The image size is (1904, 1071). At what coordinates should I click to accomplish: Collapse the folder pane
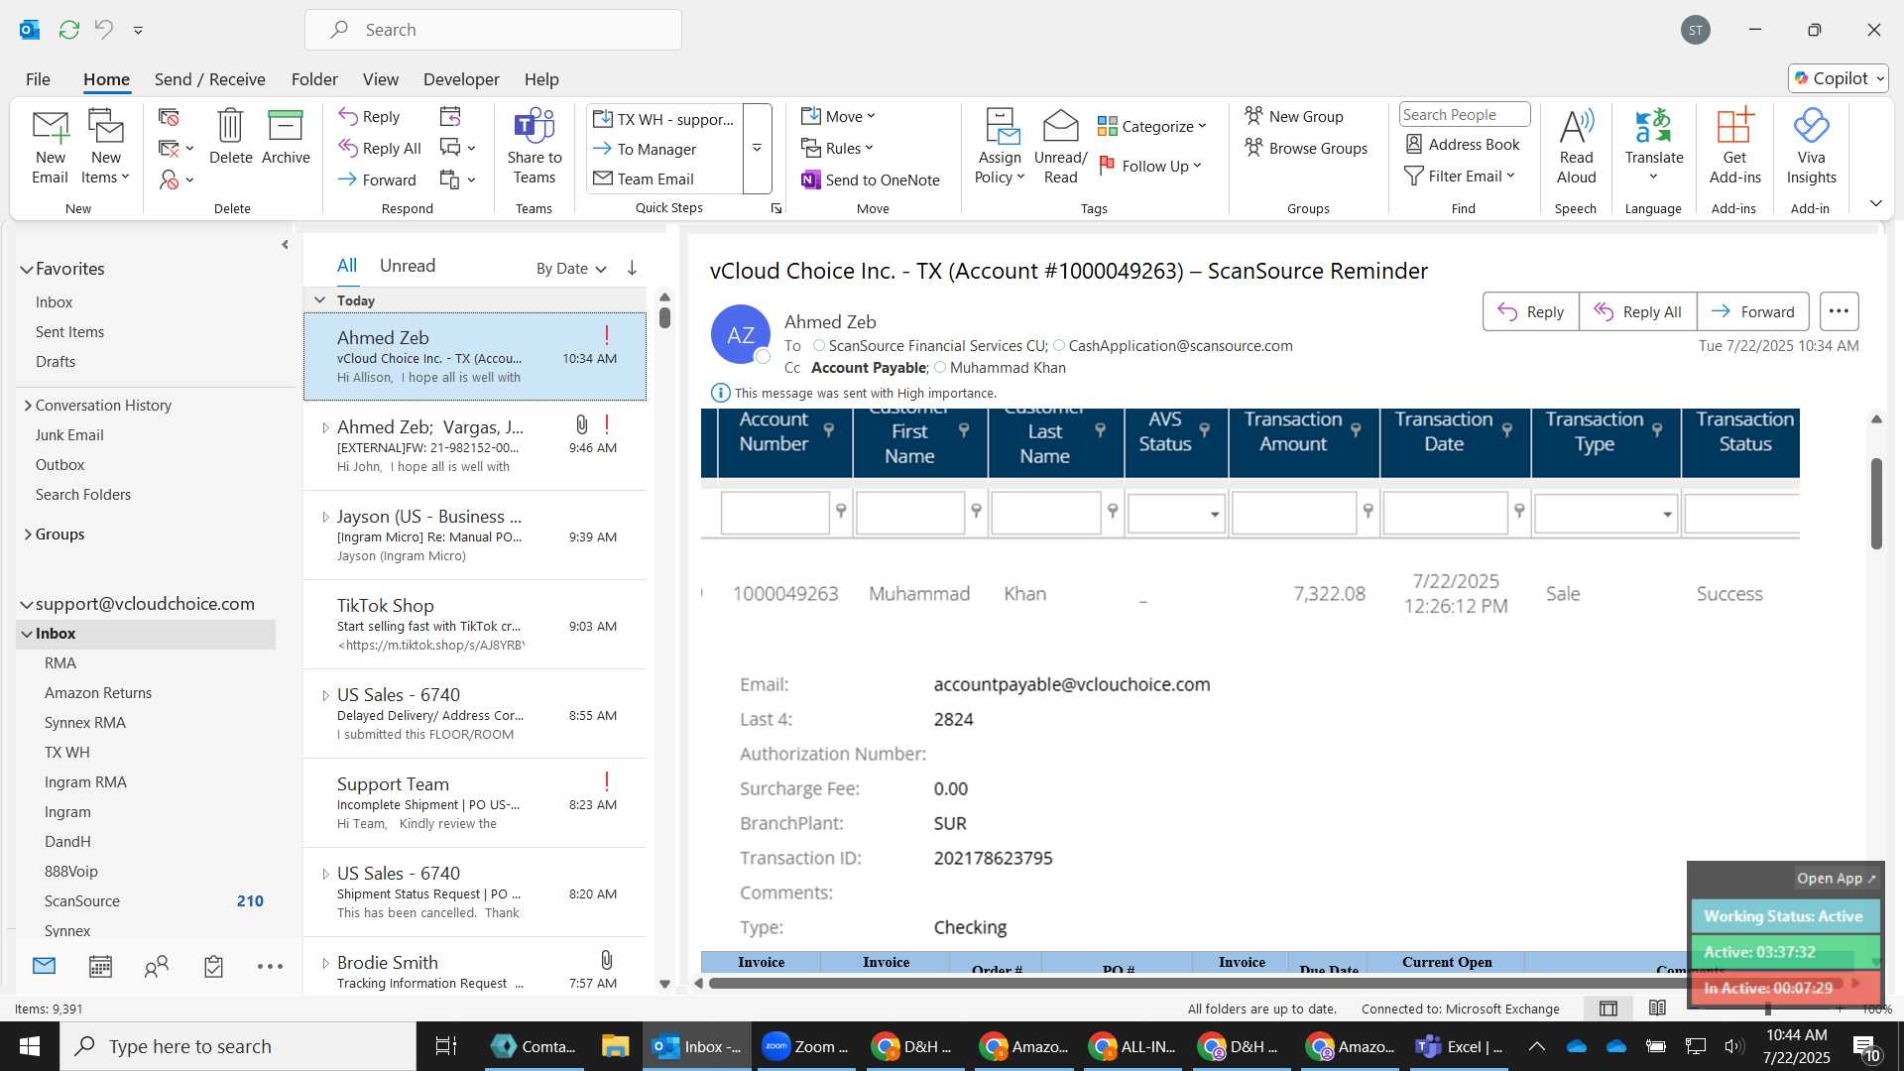click(x=285, y=244)
